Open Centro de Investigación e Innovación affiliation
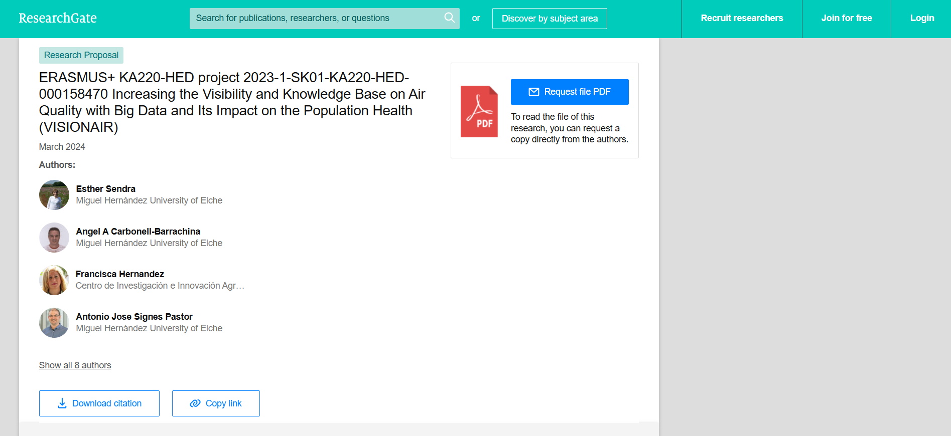The width and height of the screenshot is (951, 436). (160, 286)
